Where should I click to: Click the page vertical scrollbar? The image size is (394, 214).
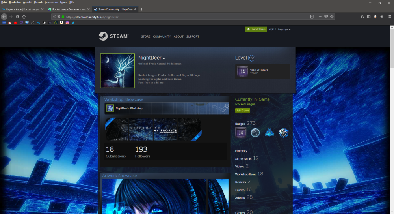point(392,120)
